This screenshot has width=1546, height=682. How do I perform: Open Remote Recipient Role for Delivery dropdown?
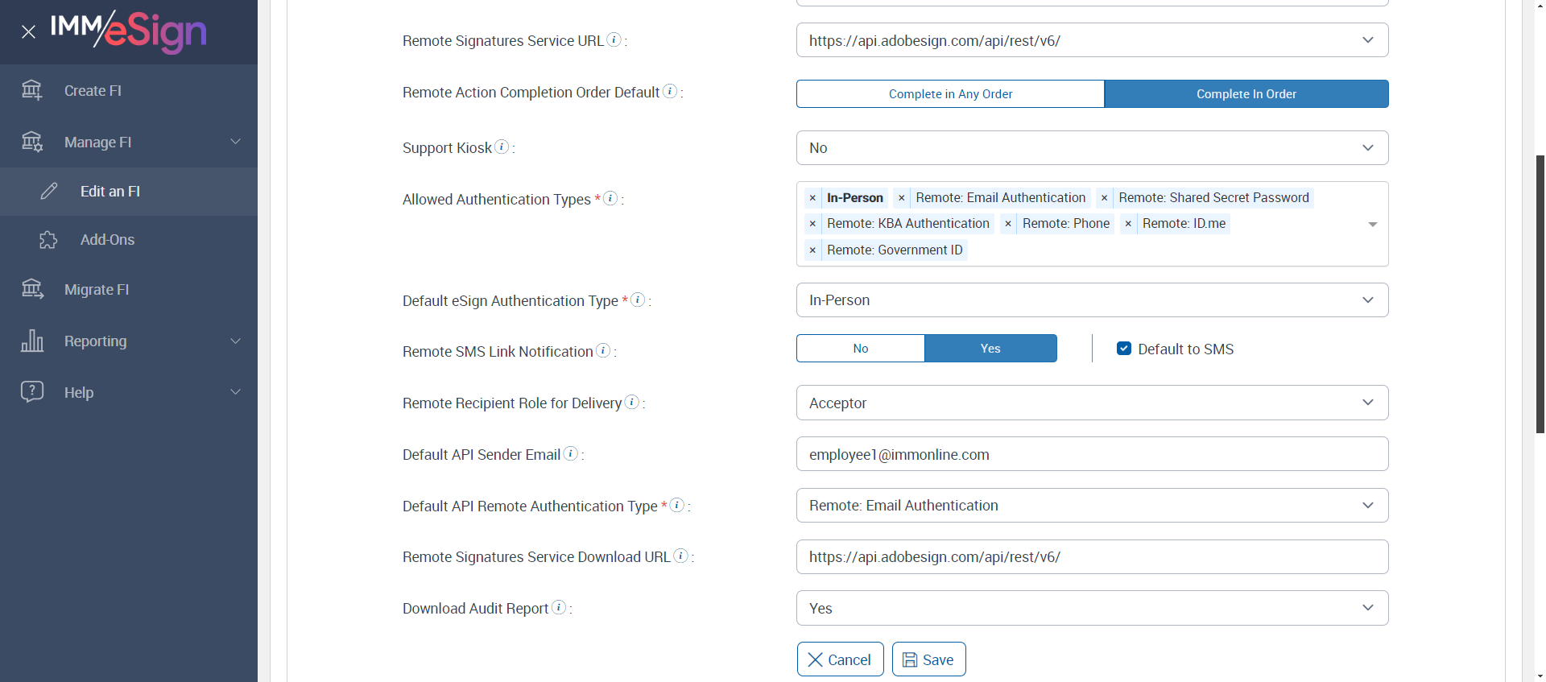[x=1092, y=403]
